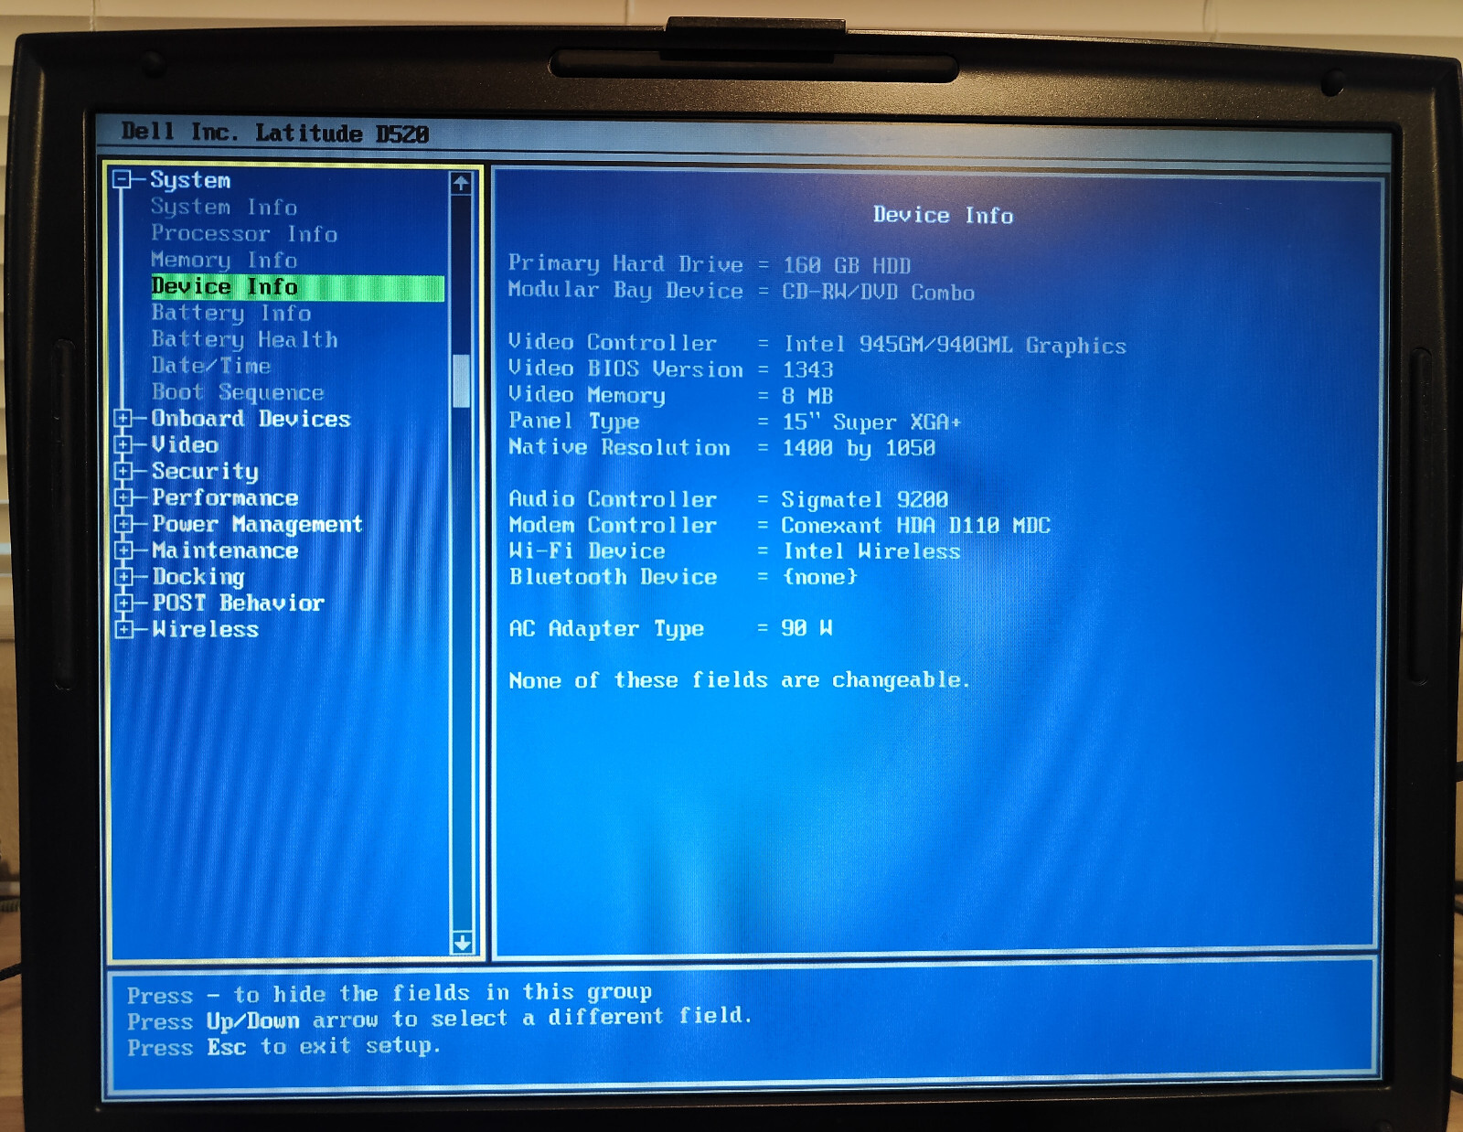Click the tree panel scrollbar thumb

point(461,380)
